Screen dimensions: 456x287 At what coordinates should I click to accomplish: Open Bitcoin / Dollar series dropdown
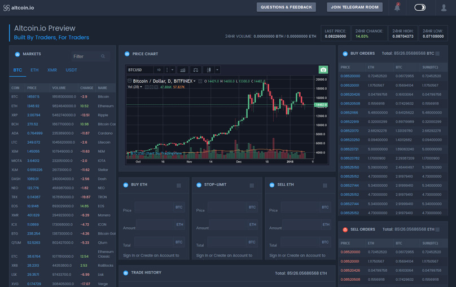[195, 81]
